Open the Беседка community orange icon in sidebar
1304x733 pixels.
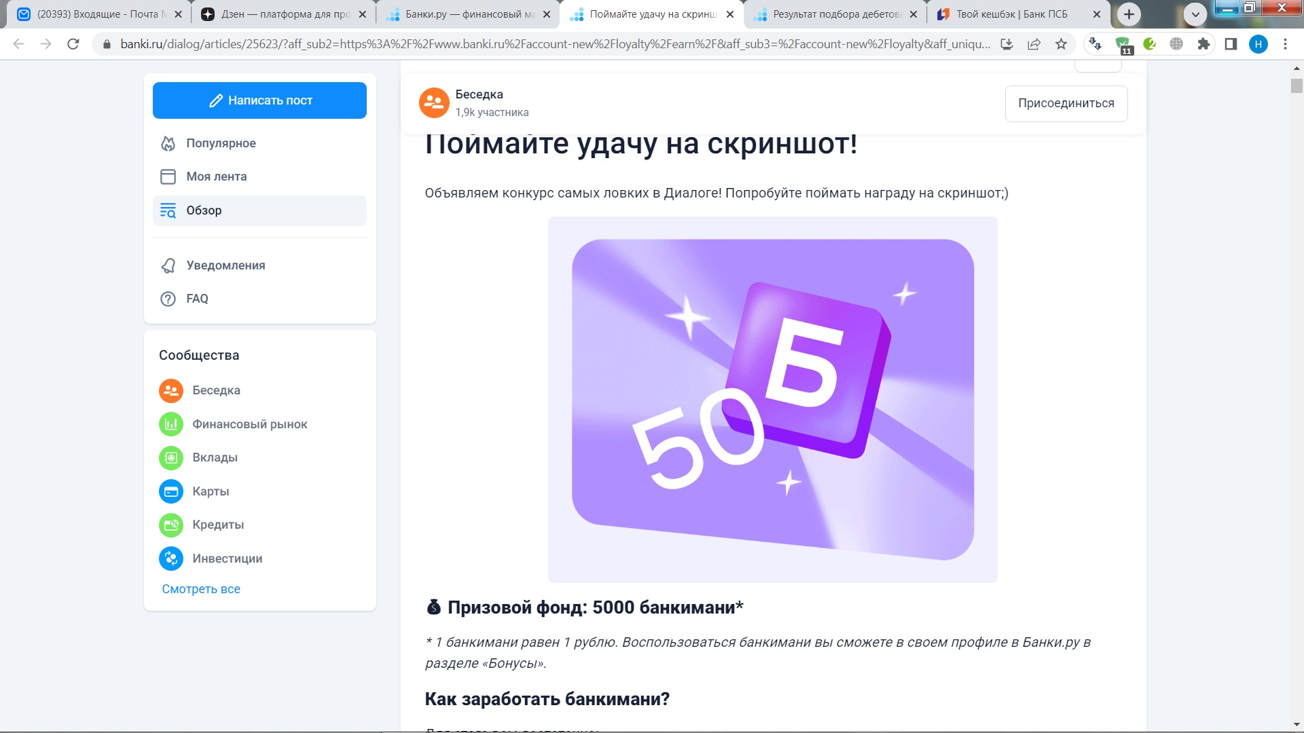[x=171, y=390]
